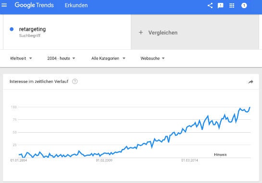Screen dimensions: 262x183
Task: Edit the retargeting search term field
Action: click(67, 32)
